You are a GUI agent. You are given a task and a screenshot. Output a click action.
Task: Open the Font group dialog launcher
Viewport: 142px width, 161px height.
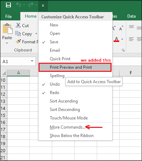pos(123,50)
